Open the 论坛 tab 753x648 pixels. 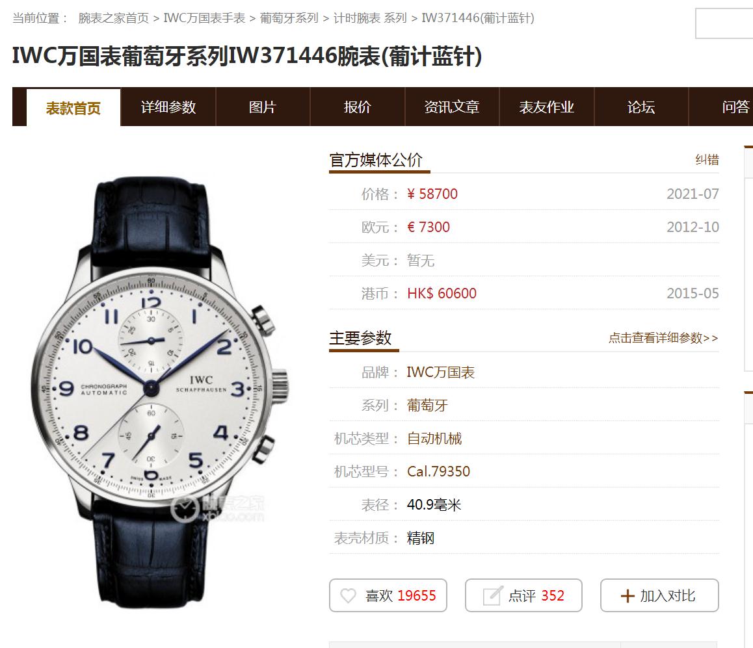click(641, 107)
